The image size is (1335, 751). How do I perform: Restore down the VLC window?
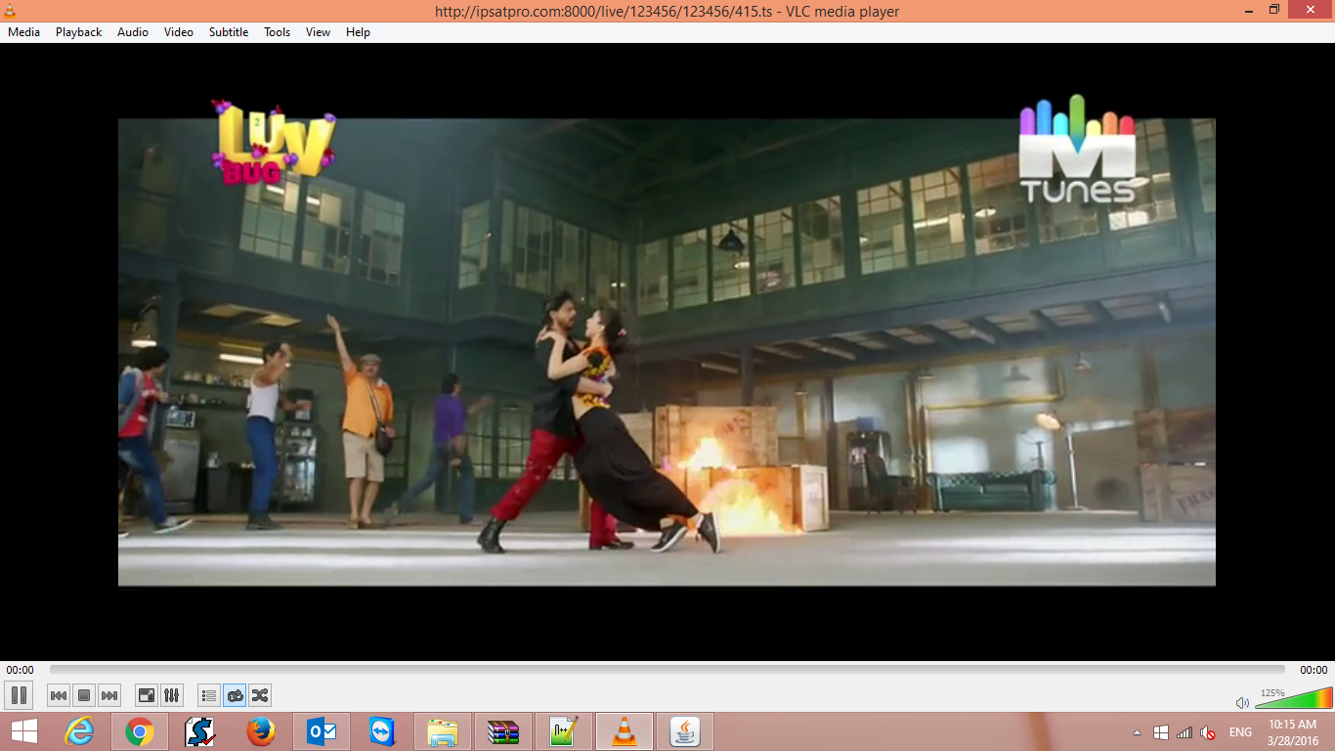[1274, 10]
